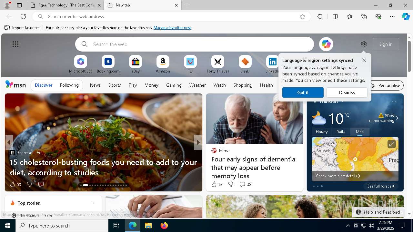Open the Money category
The image size is (413, 232).
[151, 85]
